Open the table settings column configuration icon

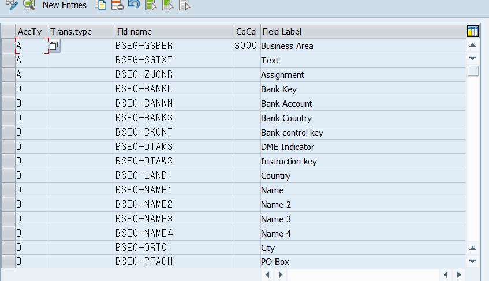[x=473, y=31]
